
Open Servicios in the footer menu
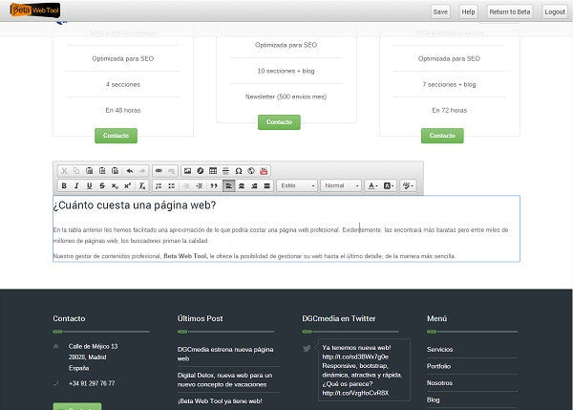pos(440,350)
